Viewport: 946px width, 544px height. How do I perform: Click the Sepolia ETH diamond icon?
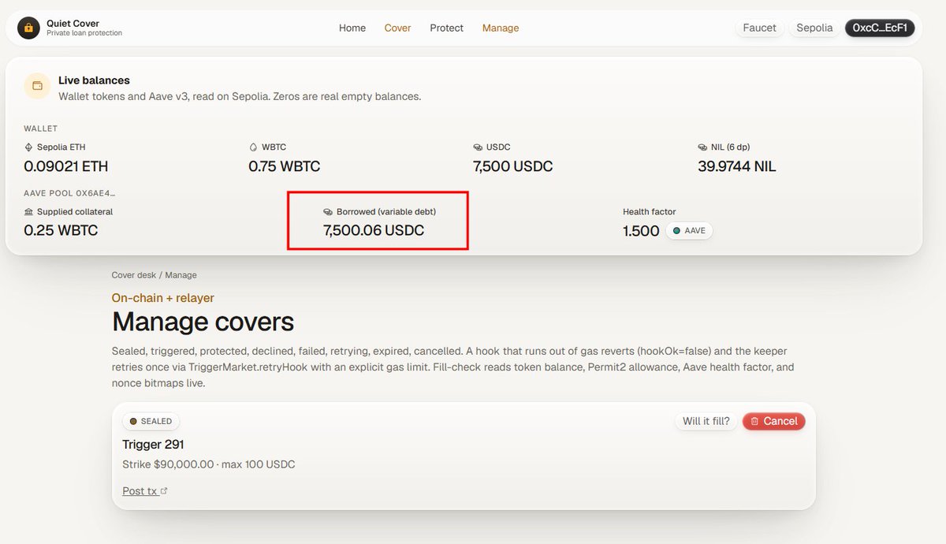click(x=29, y=147)
